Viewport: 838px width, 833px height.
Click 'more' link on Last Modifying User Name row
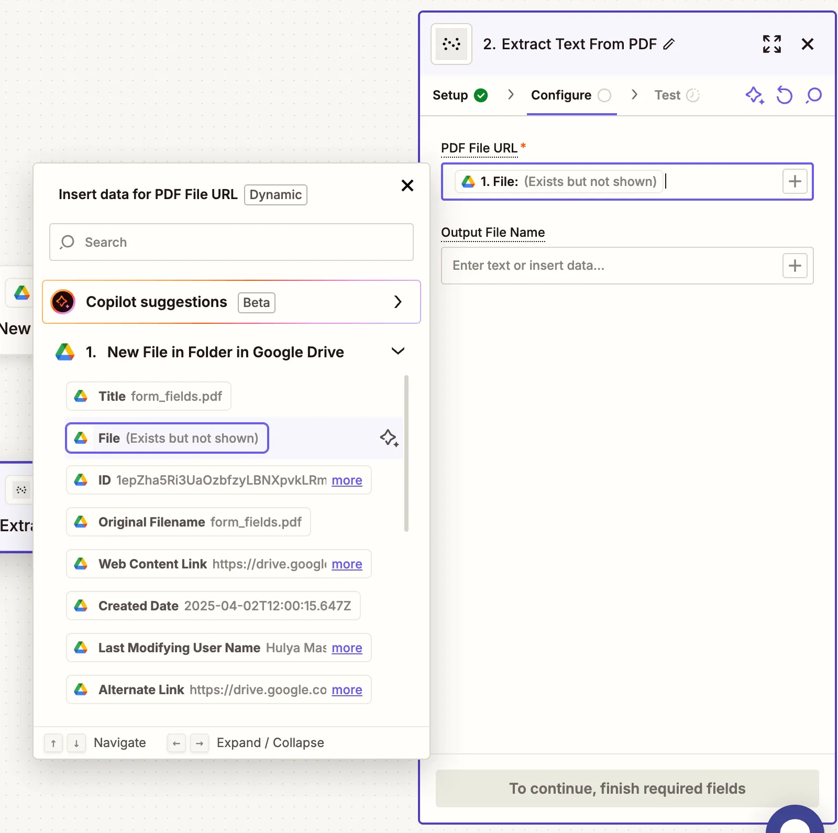click(347, 648)
